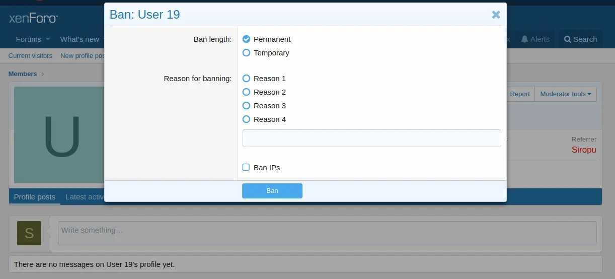Select Temporary ban length
The height and width of the screenshot is (279, 615).
246,53
